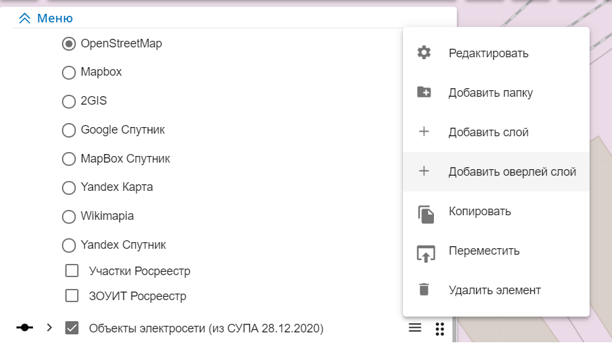
Task: Select Google Спутник radio button
Action: click(69, 130)
